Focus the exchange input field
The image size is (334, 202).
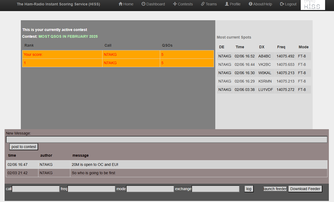216,189
